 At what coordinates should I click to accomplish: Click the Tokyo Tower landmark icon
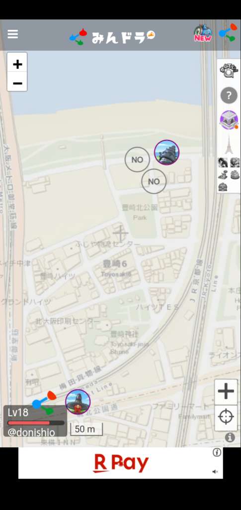point(229,145)
